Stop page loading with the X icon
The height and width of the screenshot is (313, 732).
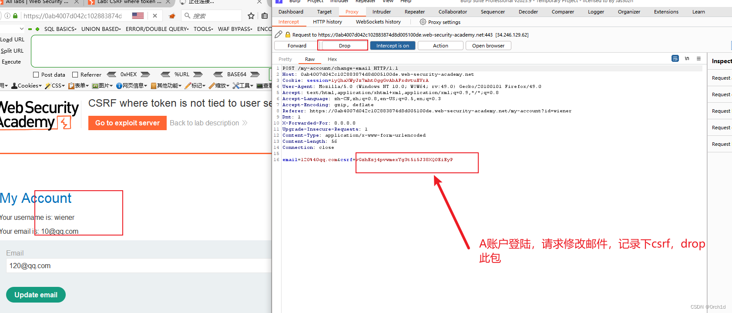[x=155, y=16]
